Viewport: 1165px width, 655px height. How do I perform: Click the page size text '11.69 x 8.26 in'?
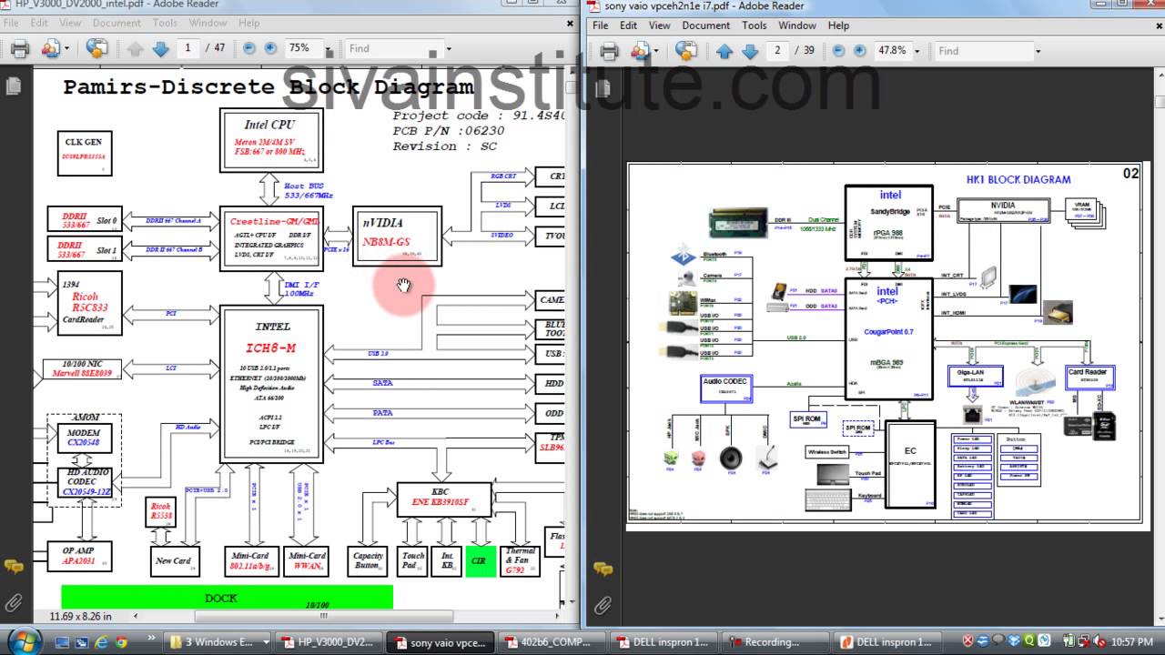tap(81, 616)
